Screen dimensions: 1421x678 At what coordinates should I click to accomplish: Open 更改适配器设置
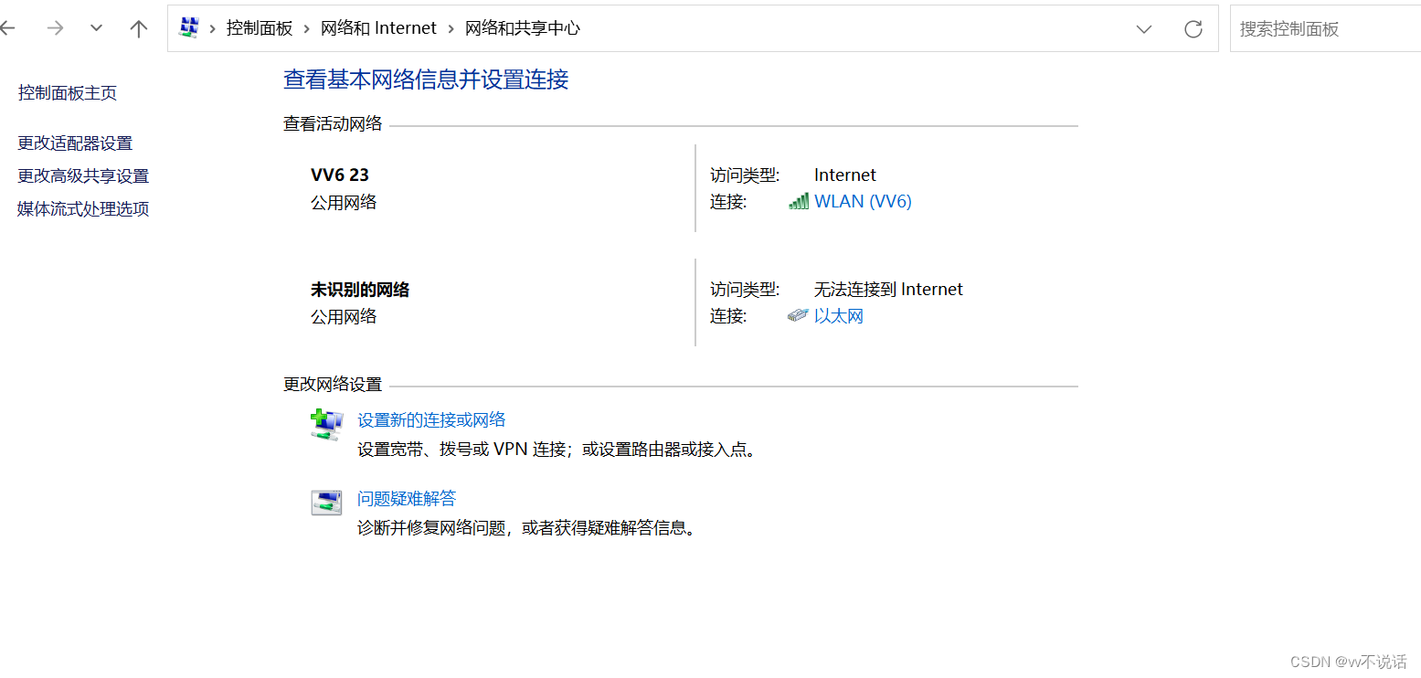(x=75, y=143)
